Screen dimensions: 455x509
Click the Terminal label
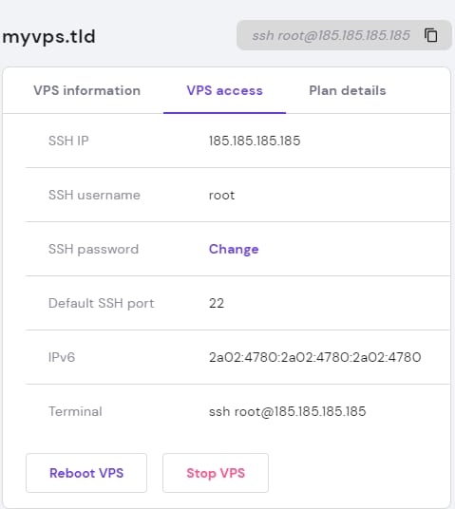tap(75, 411)
